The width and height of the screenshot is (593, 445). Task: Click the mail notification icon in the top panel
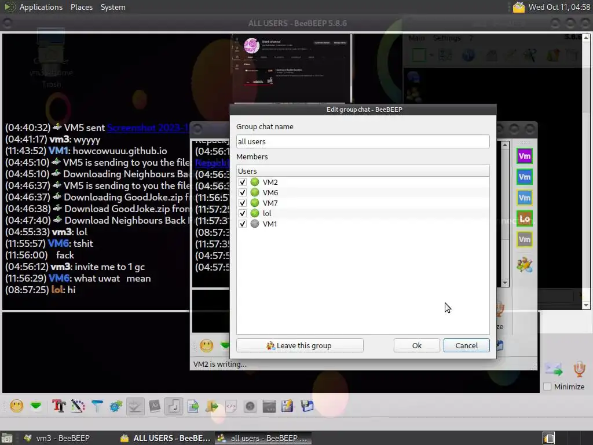(x=519, y=7)
